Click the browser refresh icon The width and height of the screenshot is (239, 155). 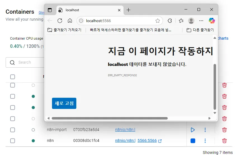click(60, 21)
